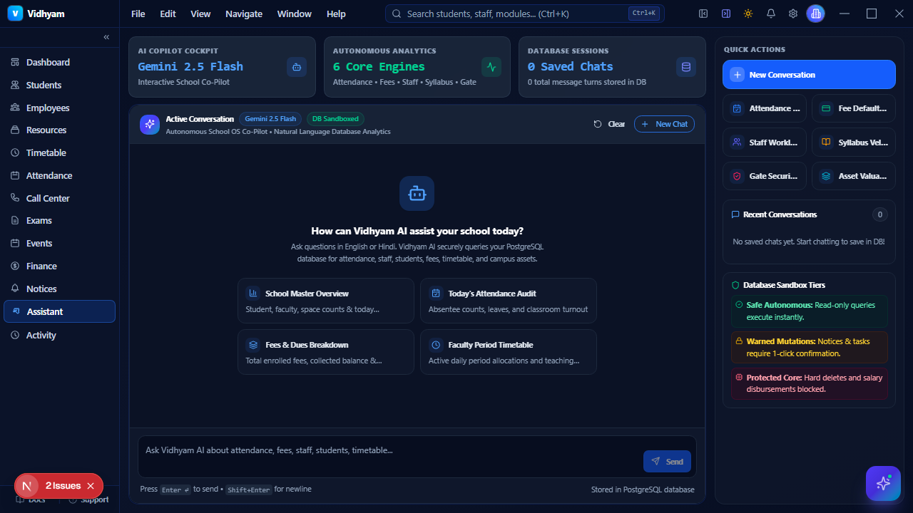Viewport: 913px width, 513px height.
Task: Click the Recent Conversations count badge
Action: tap(879, 214)
